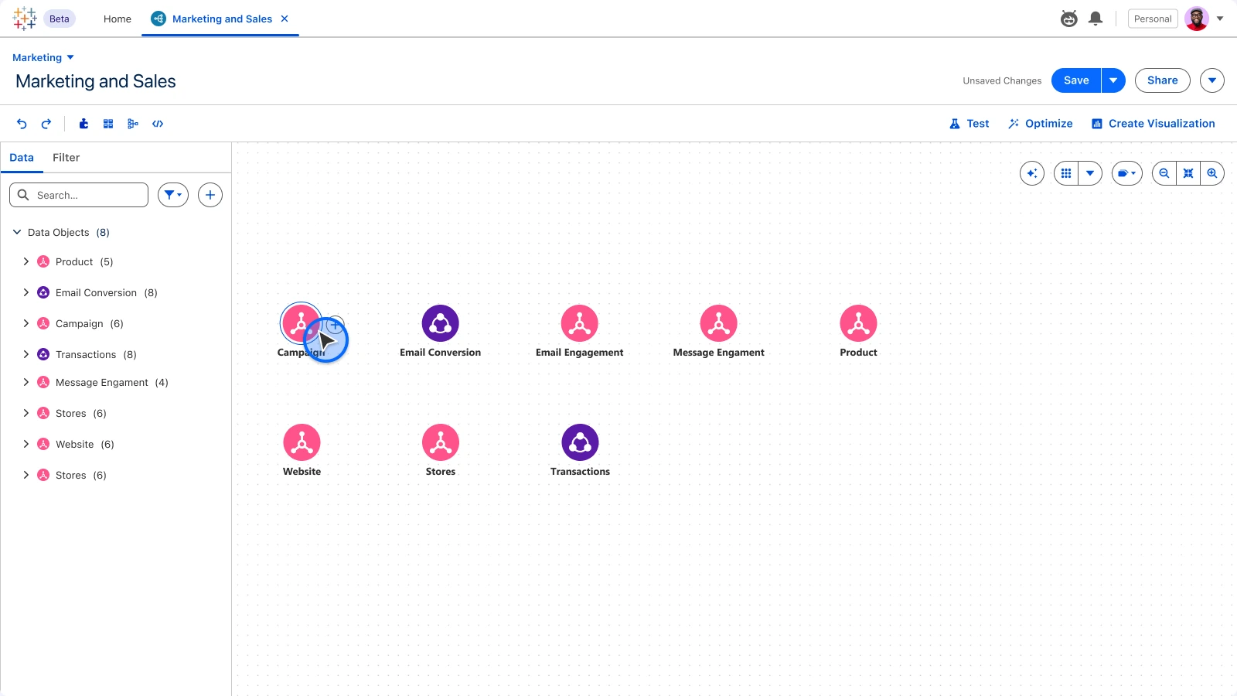
Task: Select the Product node on canvas
Action: point(858,323)
